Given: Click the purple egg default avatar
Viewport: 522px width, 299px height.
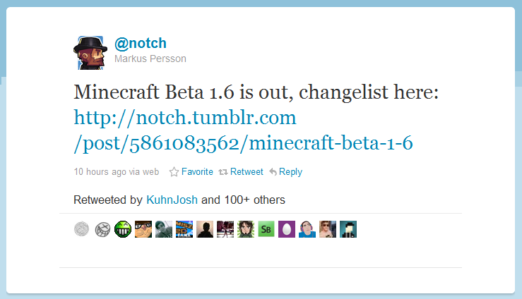Looking at the screenshot, I should 287,229.
